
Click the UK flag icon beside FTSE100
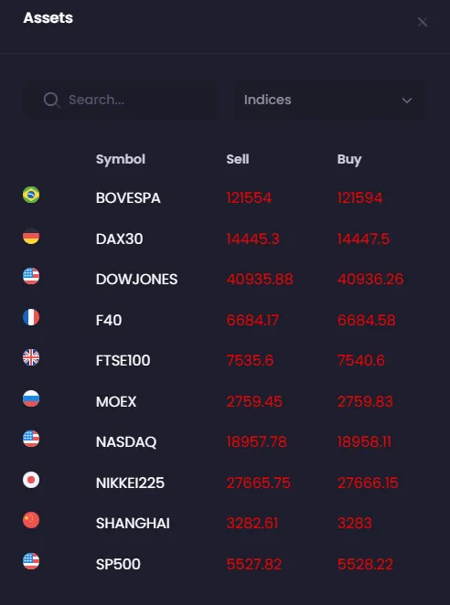(31, 357)
